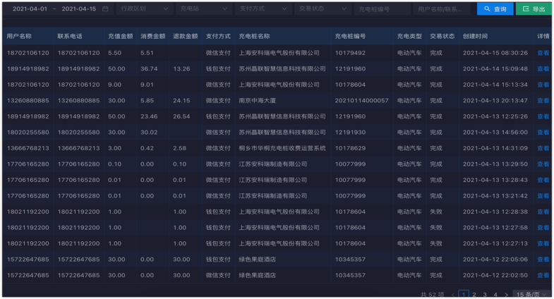Click the 联系电话 column header

70,36
